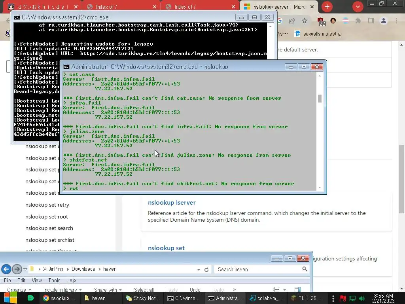Switch to the second 'Index of /' tab

coord(200,7)
